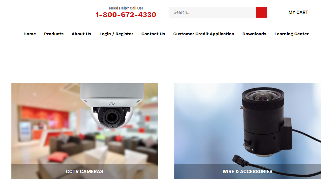Click the red search submit button

point(261,12)
